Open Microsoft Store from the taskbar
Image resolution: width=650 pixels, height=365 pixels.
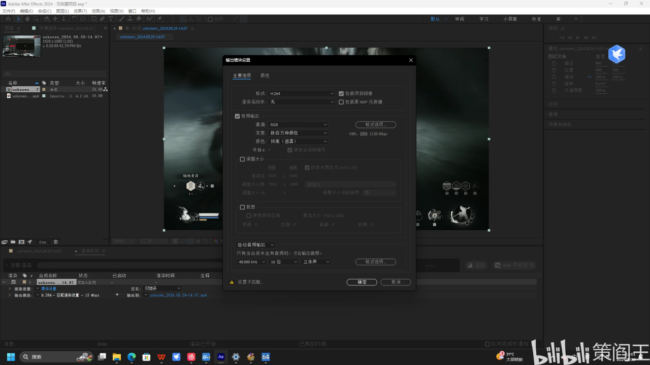tap(146, 357)
